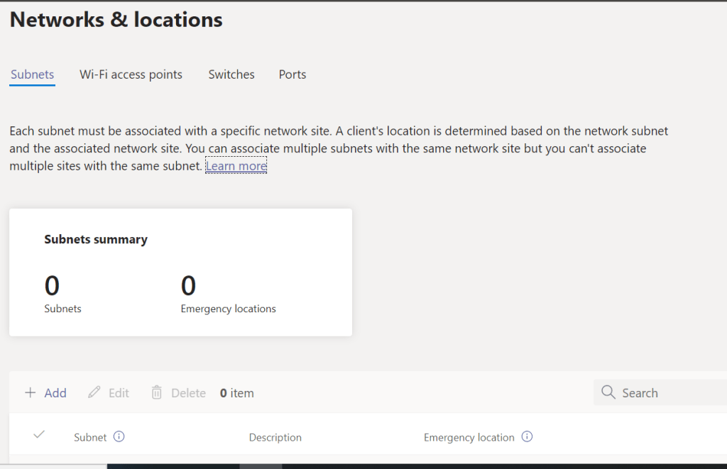Click info icon beside Emergency location
This screenshot has height=469, width=727.
coord(527,437)
